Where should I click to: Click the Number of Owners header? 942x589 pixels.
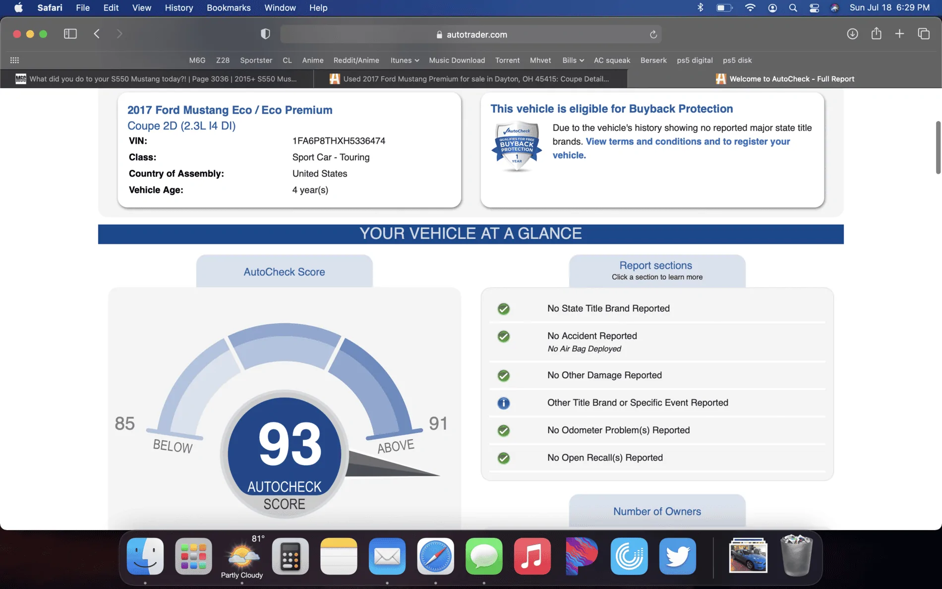(657, 511)
